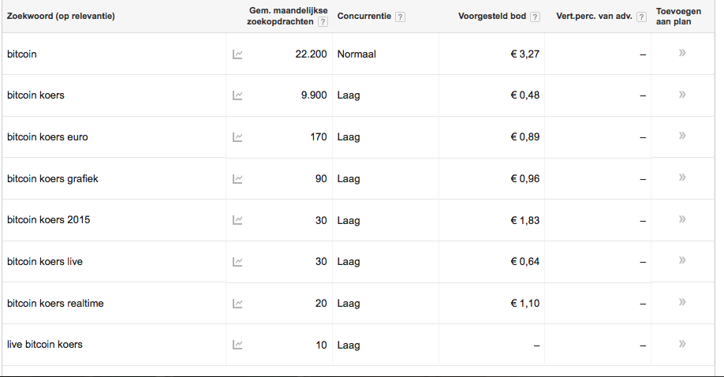View trend chart for live bitcoin koers
The width and height of the screenshot is (724, 377).
[x=237, y=345]
